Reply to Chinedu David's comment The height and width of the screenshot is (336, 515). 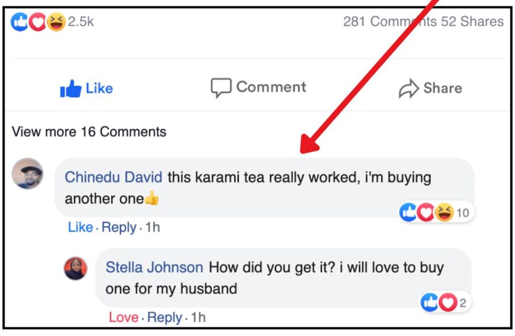[119, 228]
